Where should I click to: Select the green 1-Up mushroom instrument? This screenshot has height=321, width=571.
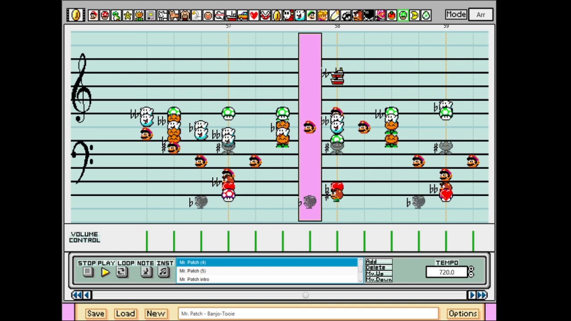403,15
